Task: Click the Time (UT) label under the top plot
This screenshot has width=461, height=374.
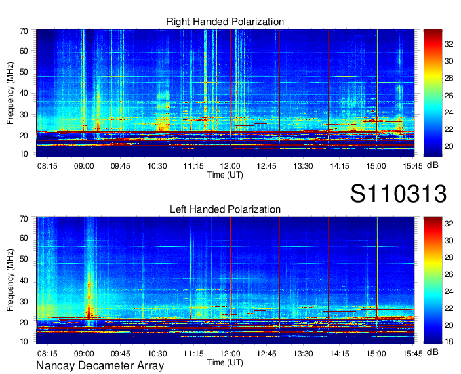Action: (x=225, y=175)
